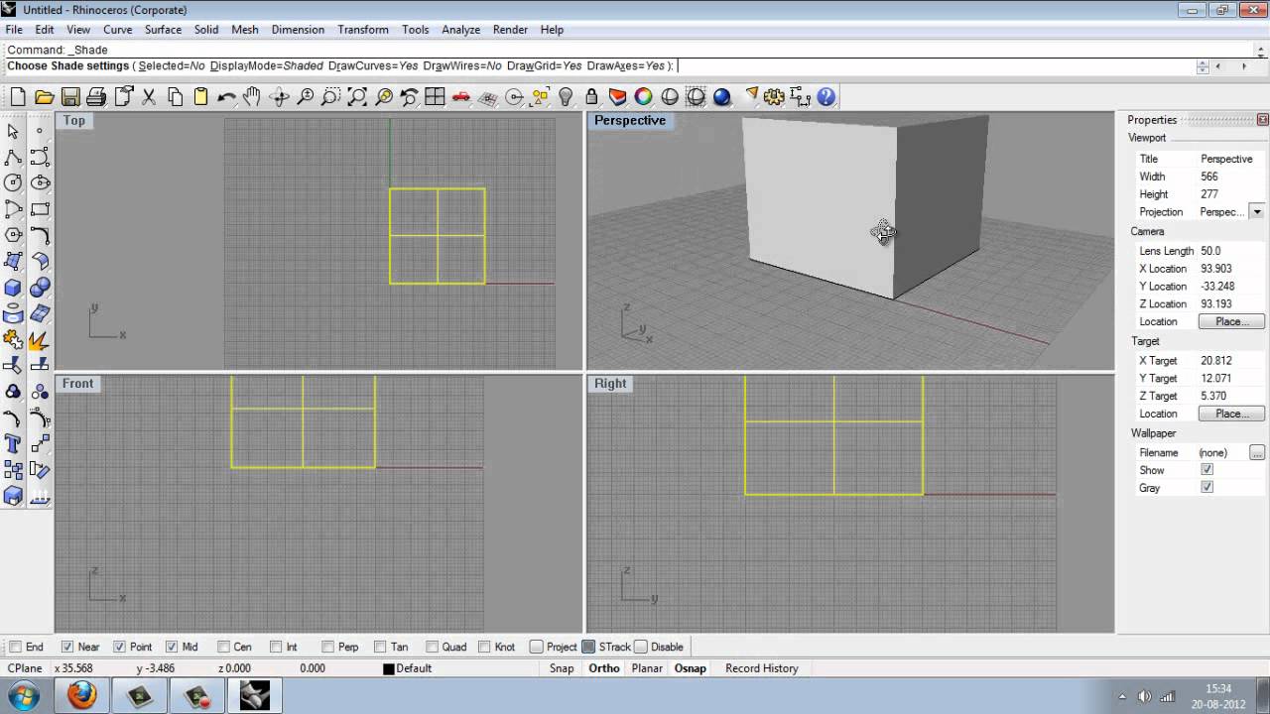
Task: Click the Paste clipboard icon
Action: [x=201, y=97]
